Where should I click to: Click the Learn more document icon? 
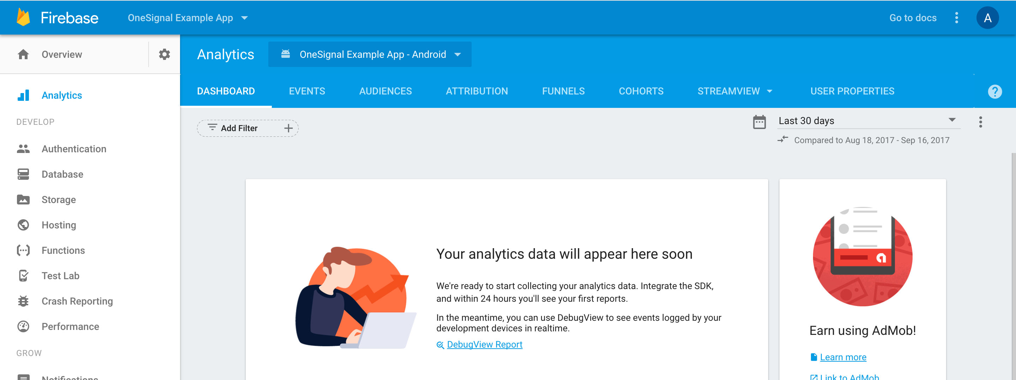pyautogui.click(x=814, y=357)
